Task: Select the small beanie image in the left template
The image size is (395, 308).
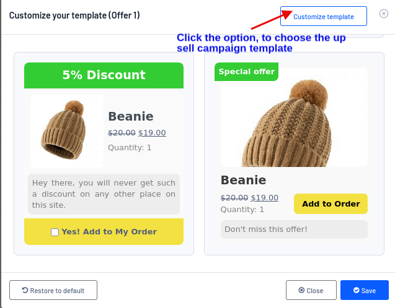Action: (67, 131)
